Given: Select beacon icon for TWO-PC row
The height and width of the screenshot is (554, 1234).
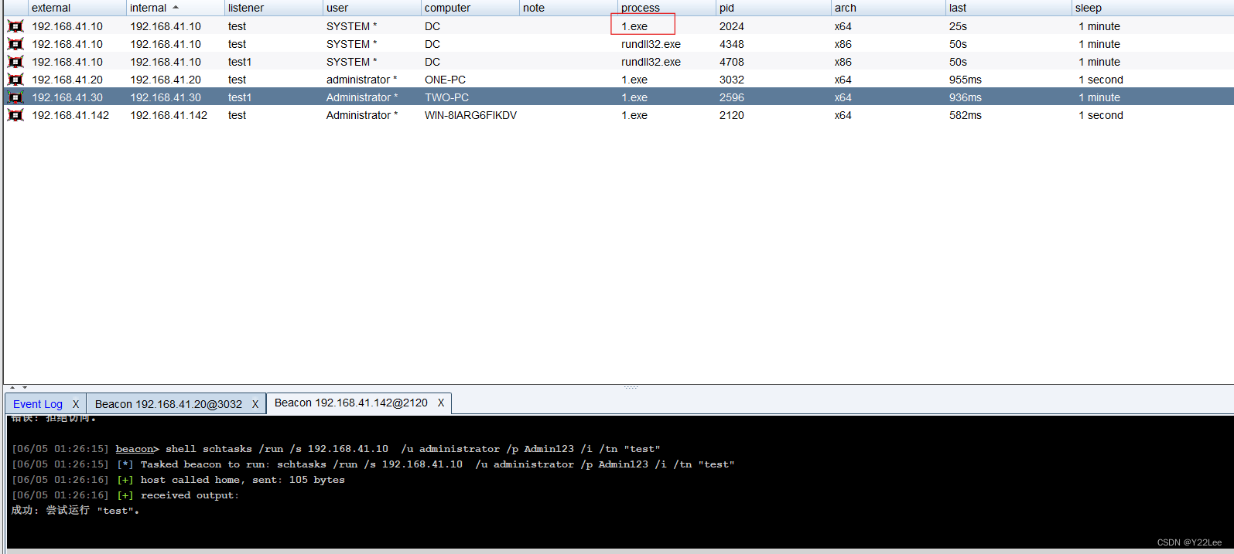Looking at the screenshot, I should pyautogui.click(x=15, y=97).
